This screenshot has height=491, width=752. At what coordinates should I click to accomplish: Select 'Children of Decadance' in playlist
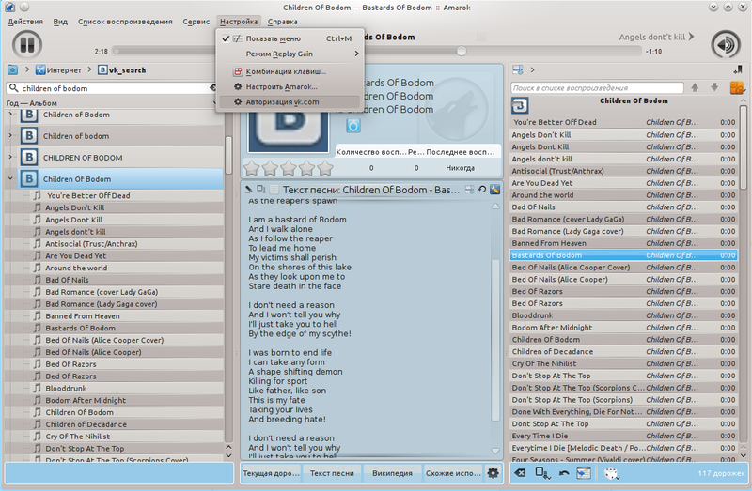point(623,352)
